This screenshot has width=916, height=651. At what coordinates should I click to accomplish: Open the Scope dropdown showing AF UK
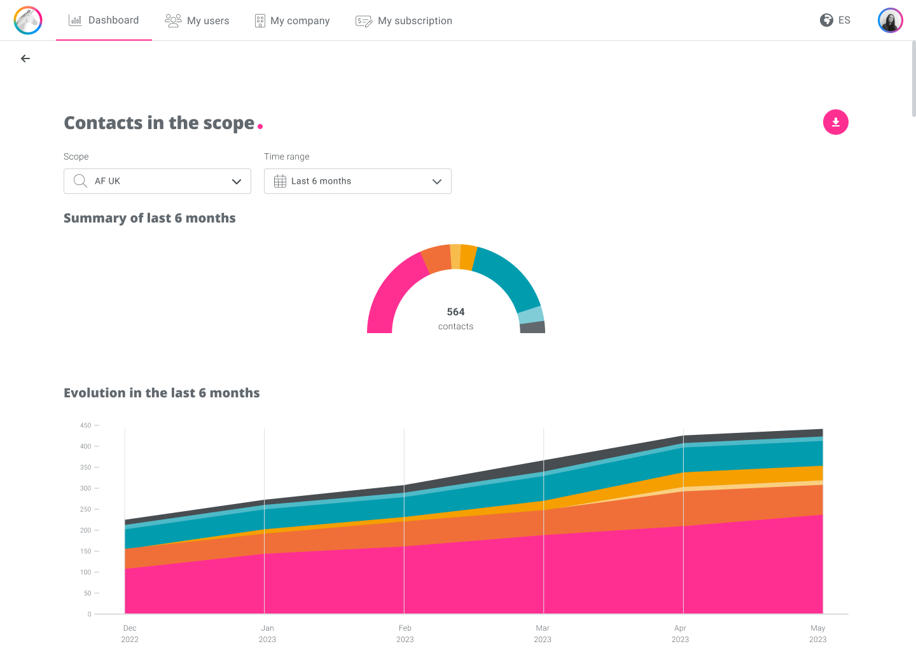click(157, 181)
